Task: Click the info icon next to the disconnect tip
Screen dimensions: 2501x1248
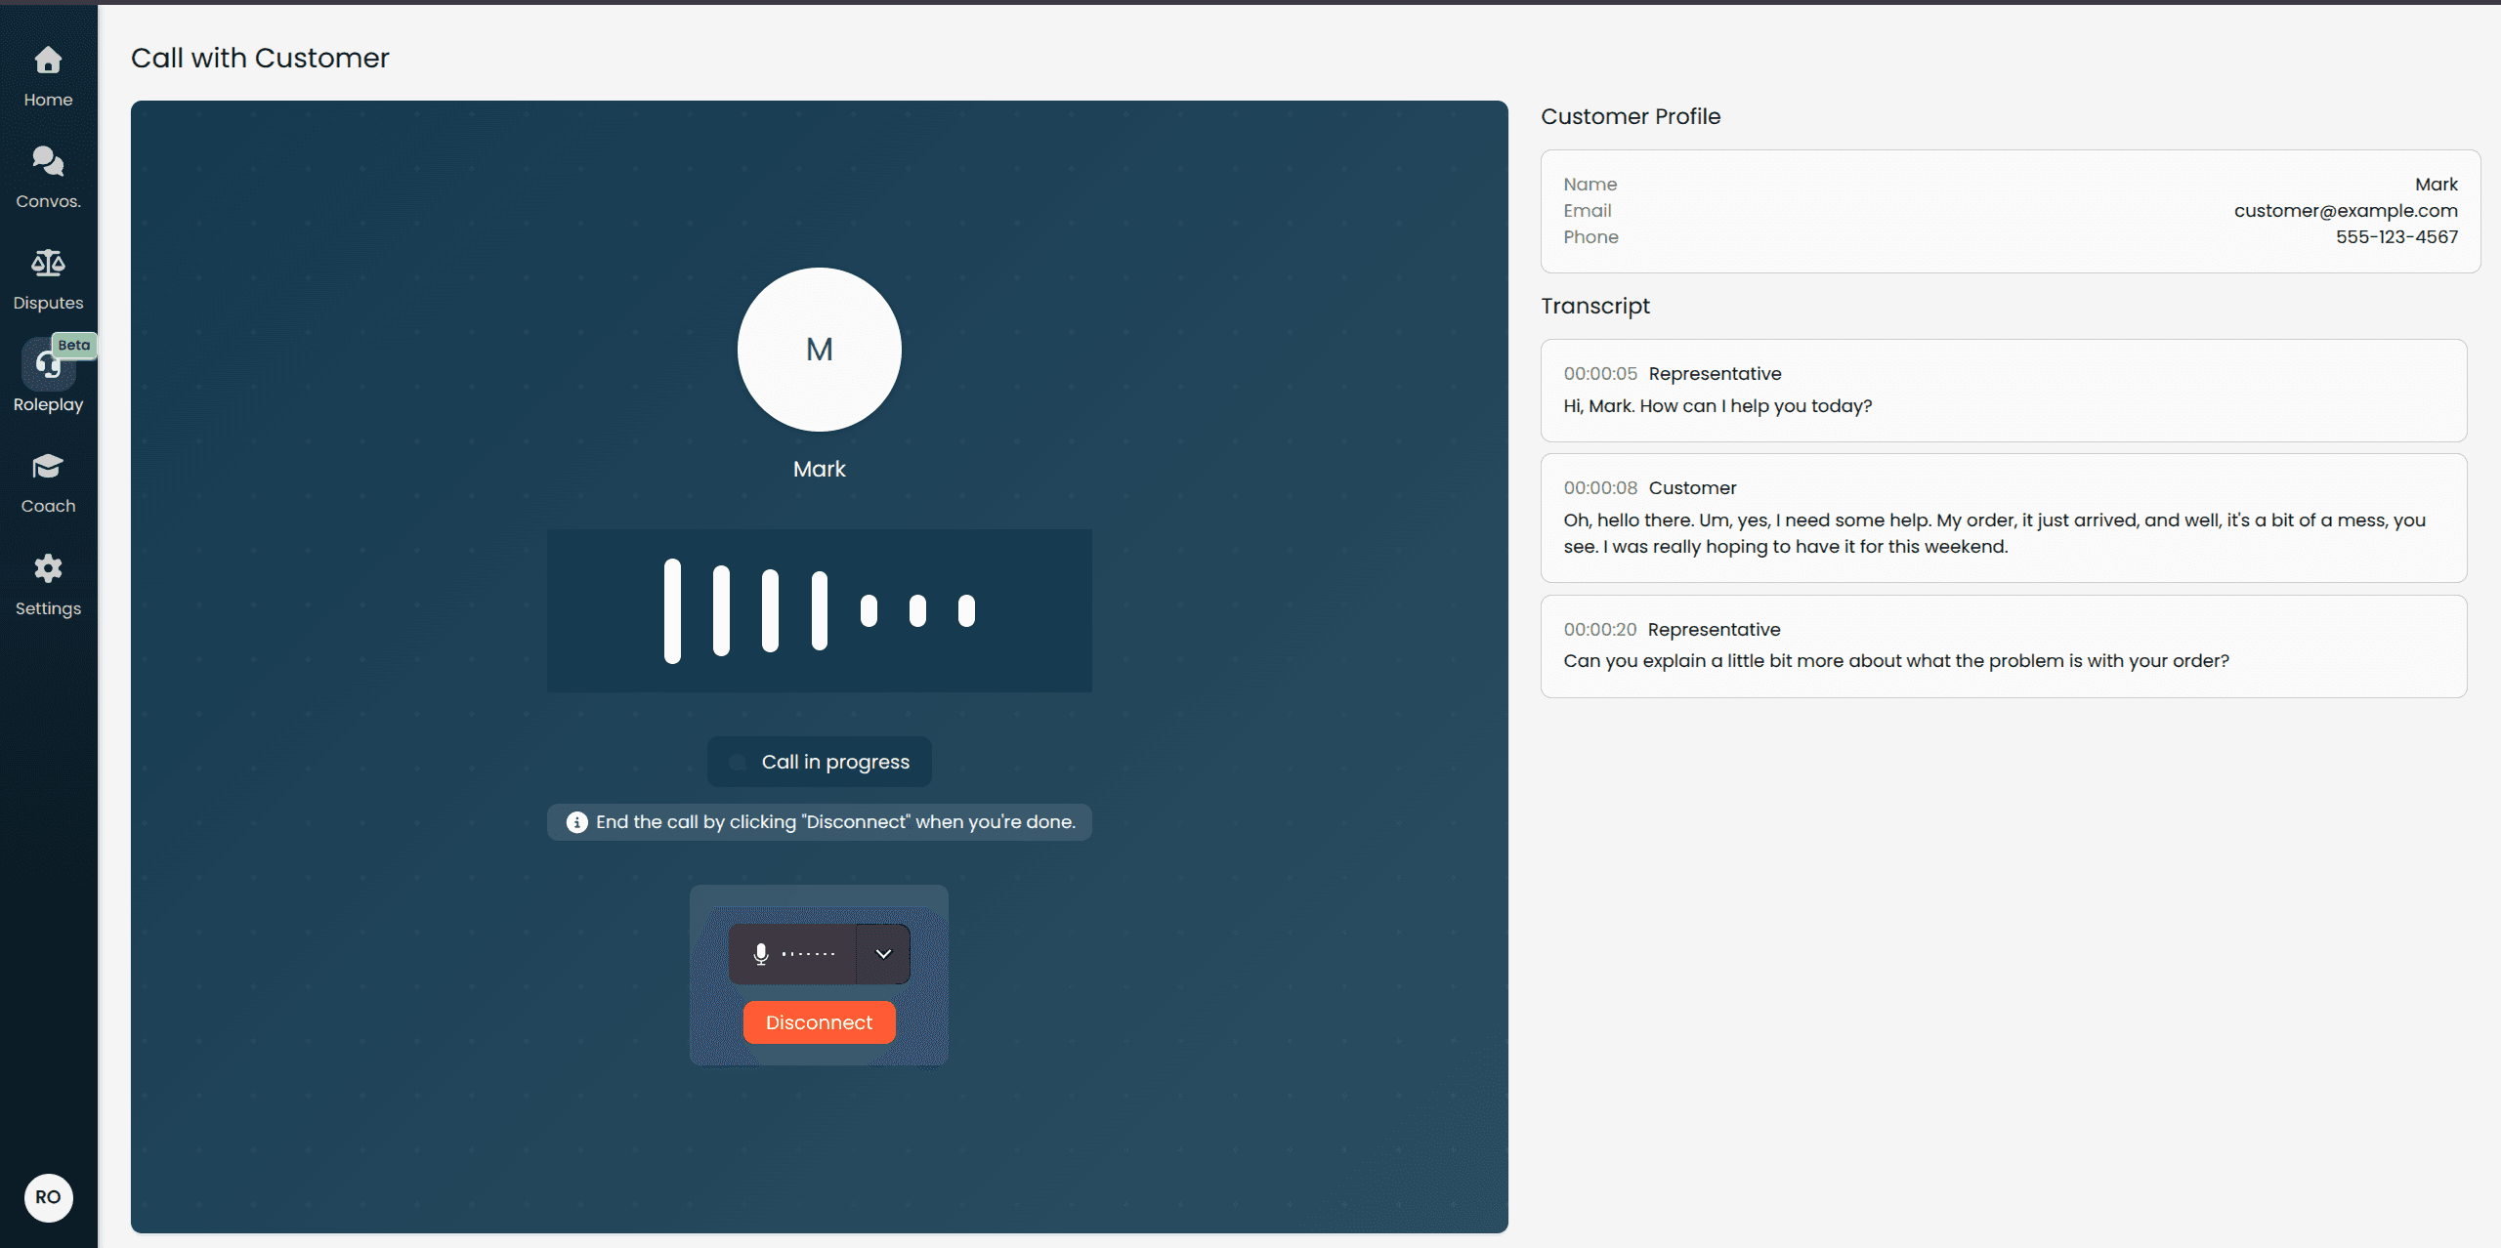Action: pos(576,821)
